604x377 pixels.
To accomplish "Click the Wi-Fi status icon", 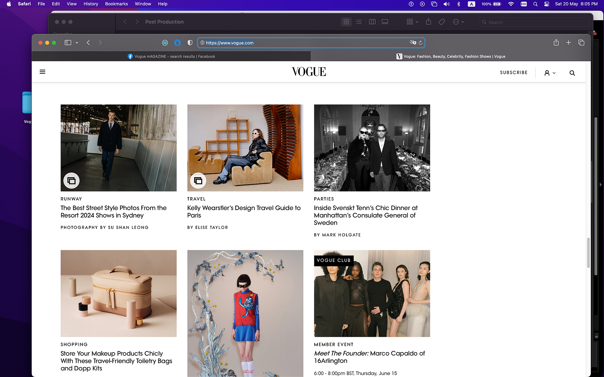I will click(511, 4).
